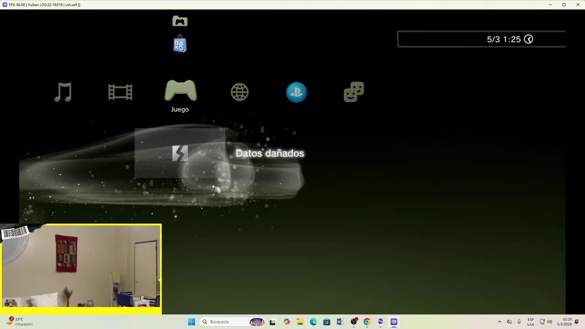The height and width of the screenshot is (329, 585).
Task: Click the 'Datos dañados' item label
Action: point(270,153)
